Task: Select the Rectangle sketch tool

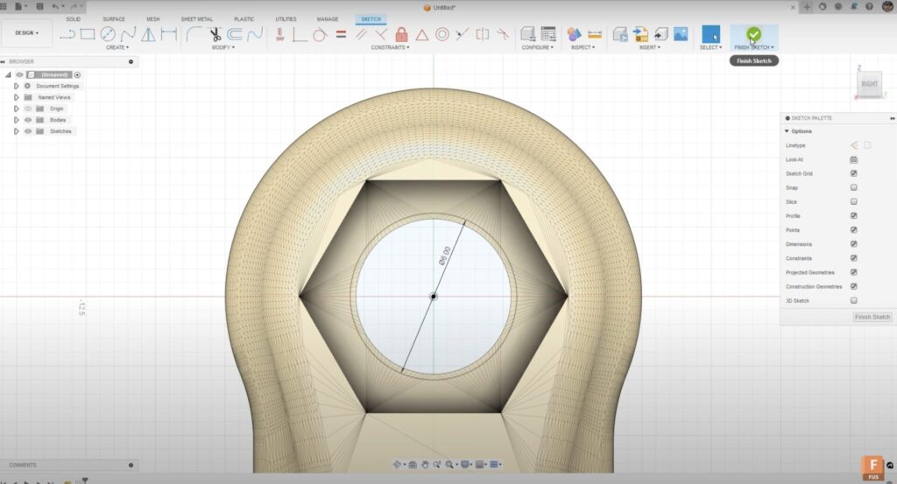Action: click(x=88, y=35)
